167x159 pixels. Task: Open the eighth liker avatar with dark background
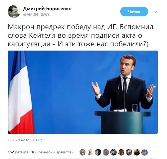(x=137, y=152)
